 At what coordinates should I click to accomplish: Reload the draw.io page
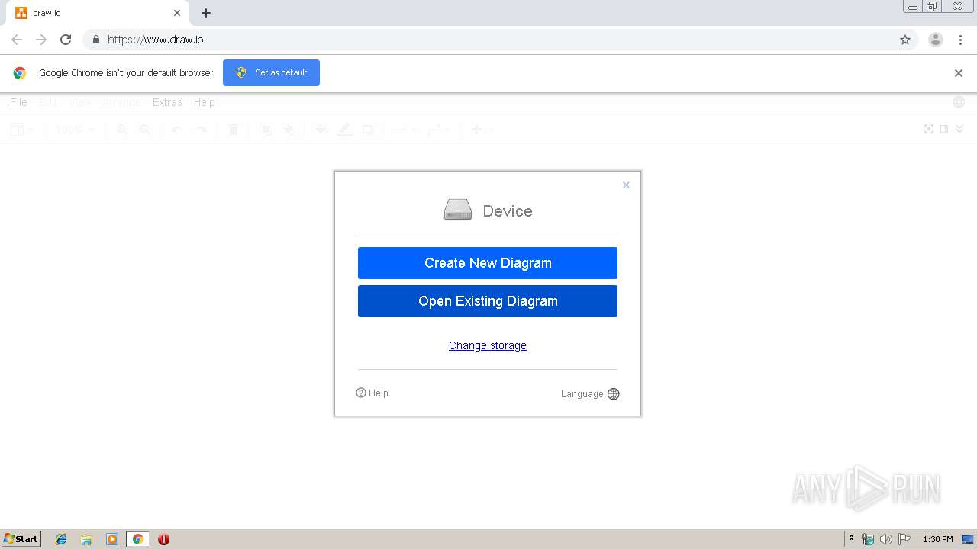[x=66, y=40]
